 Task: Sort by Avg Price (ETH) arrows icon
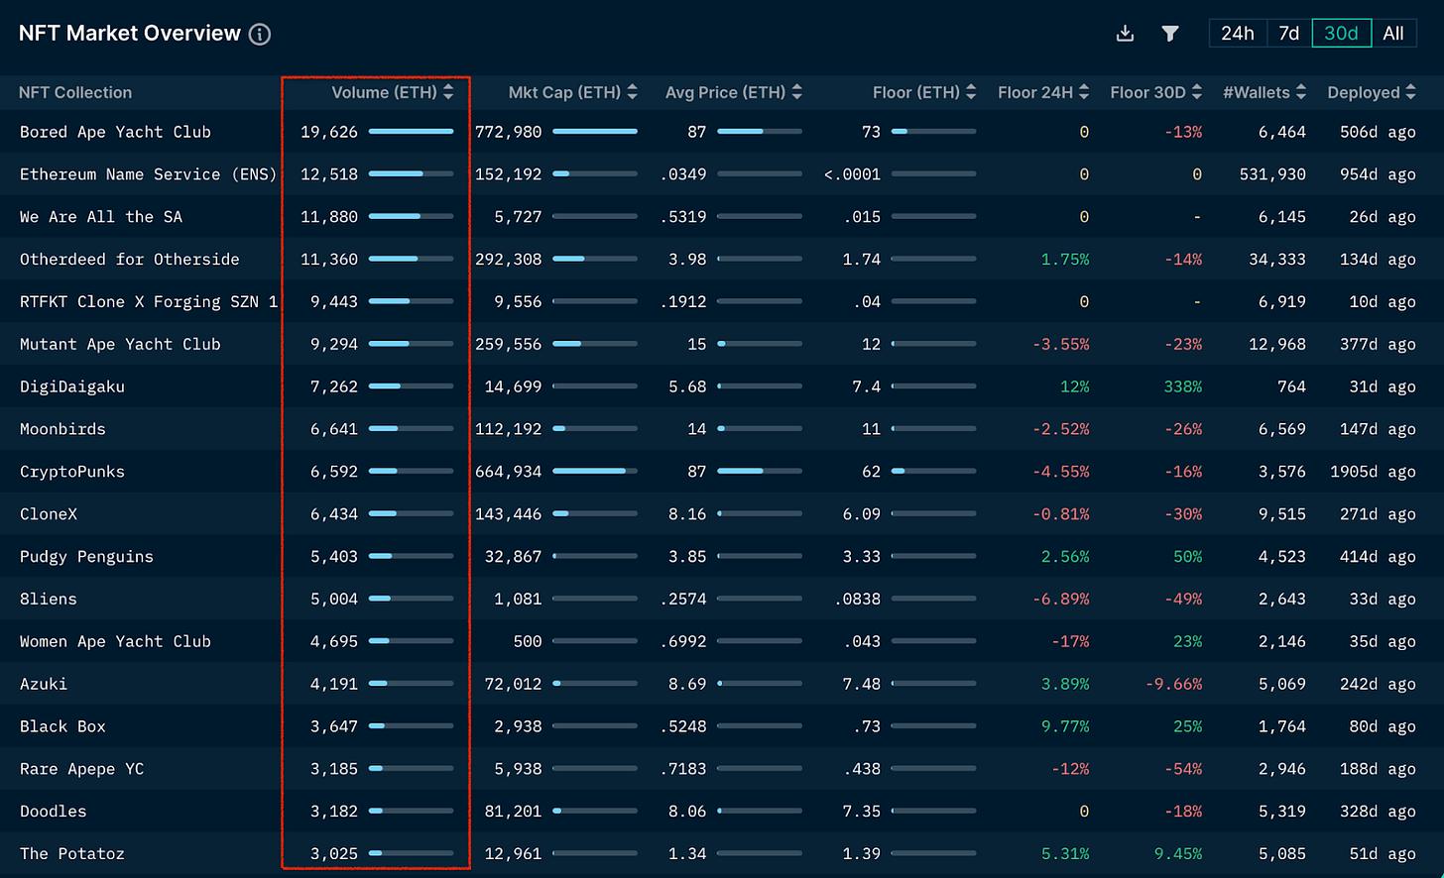(796, 92)
